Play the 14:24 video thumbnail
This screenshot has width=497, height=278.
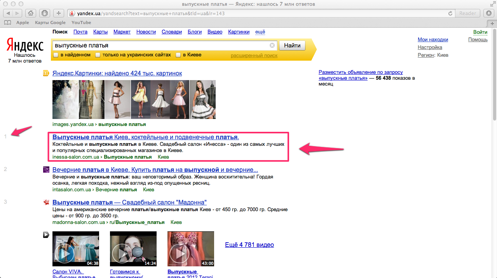[133, 249]
